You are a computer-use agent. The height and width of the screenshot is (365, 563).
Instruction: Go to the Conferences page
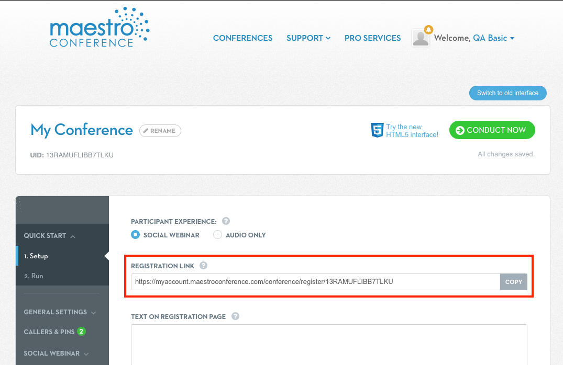coord(242,38)
